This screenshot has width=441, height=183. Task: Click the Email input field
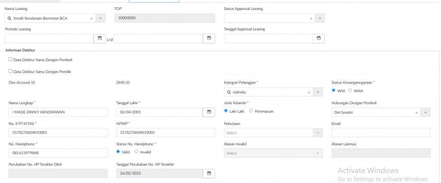click(x=381, y=133)
